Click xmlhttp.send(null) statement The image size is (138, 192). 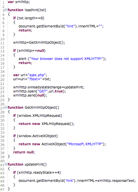pos(30,95)
